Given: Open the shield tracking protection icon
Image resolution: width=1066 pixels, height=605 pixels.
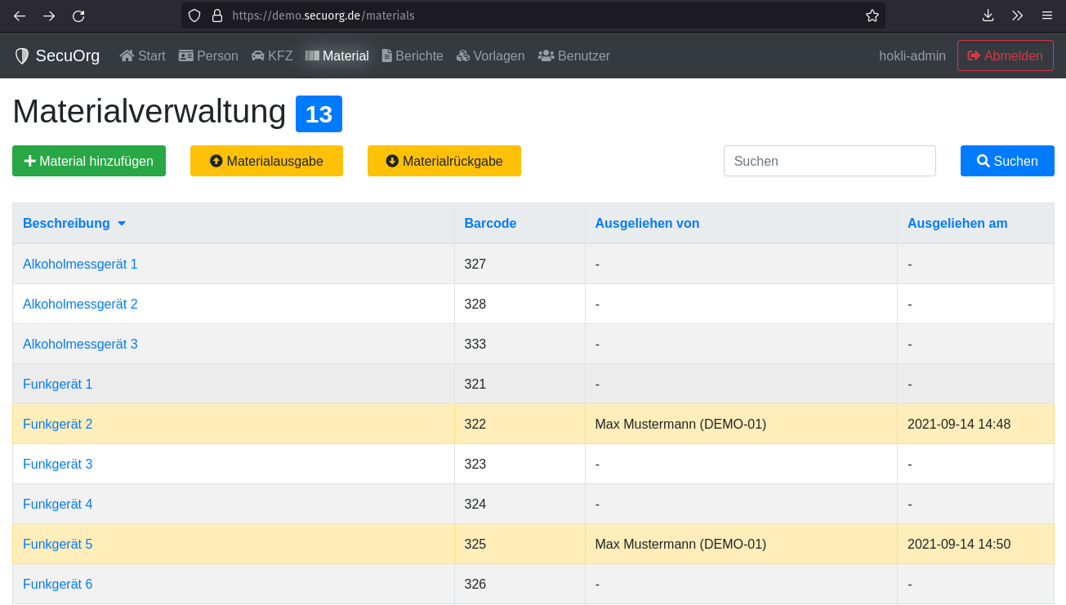Looking at the screenshot, I should coord(194,16).
